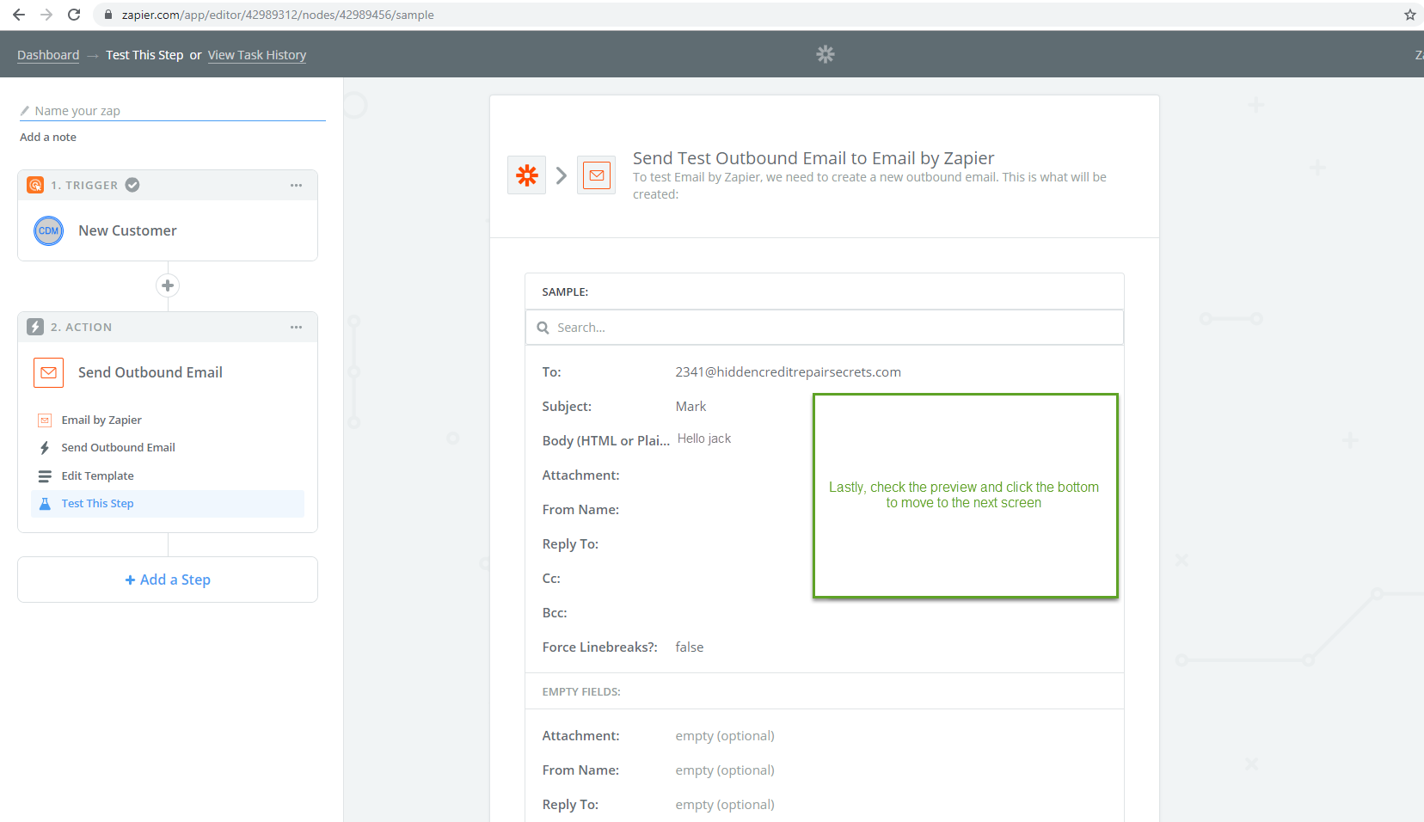
Task: Reload the page with refresh icon
Action: coord(74,15)
